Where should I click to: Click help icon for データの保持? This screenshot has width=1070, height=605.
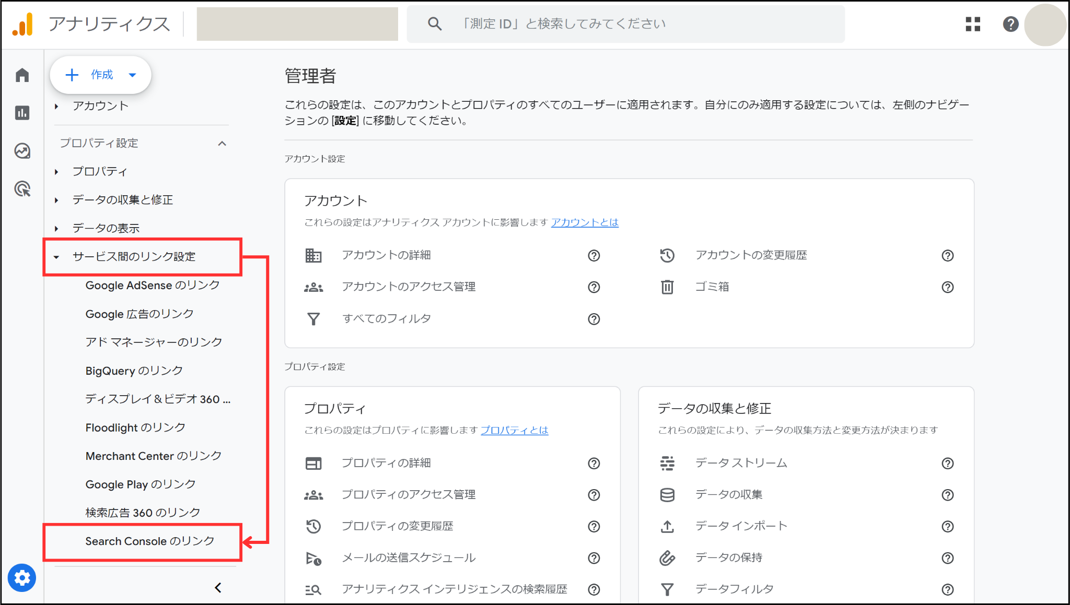pyautogui.click(x=948, y=558)
